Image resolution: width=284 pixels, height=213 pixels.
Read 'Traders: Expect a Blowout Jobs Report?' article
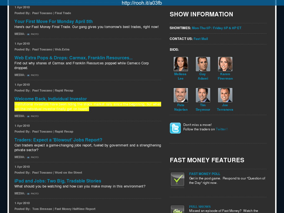tap(58, 140)
